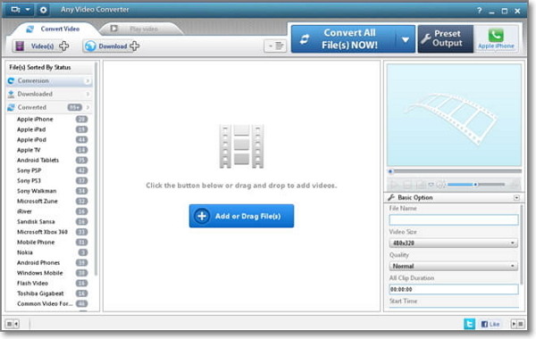Select Android Phones in the sidebar list

point(38,262)
